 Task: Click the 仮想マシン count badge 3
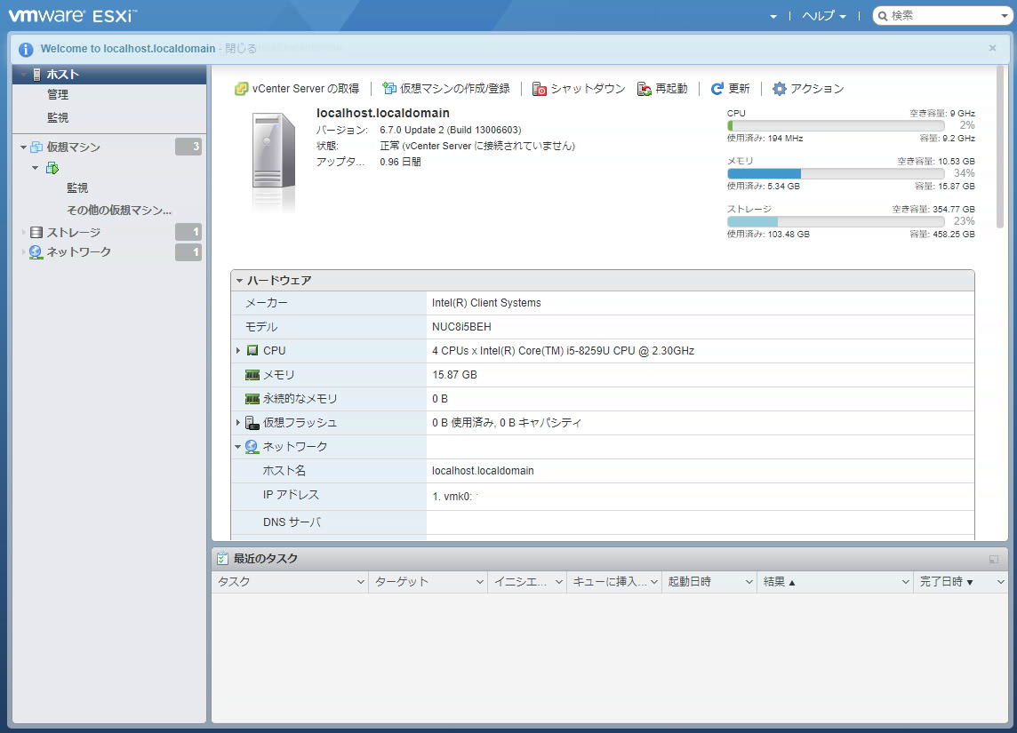pyautogui.click(x=188, y=147)
